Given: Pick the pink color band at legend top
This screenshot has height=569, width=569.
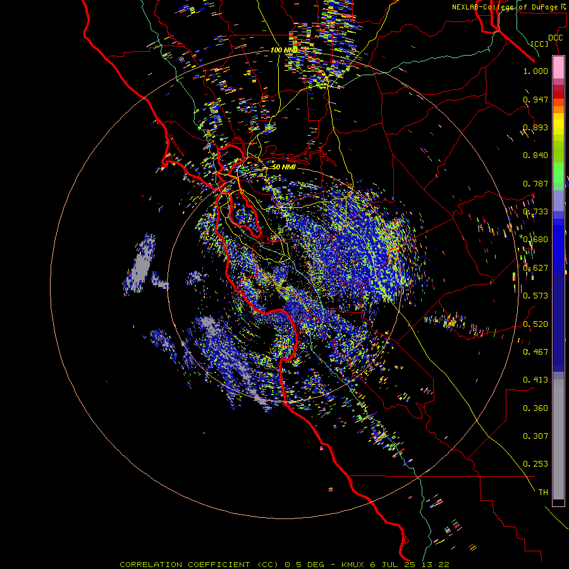Looking at the screenshot, I should tap(558, 67).
